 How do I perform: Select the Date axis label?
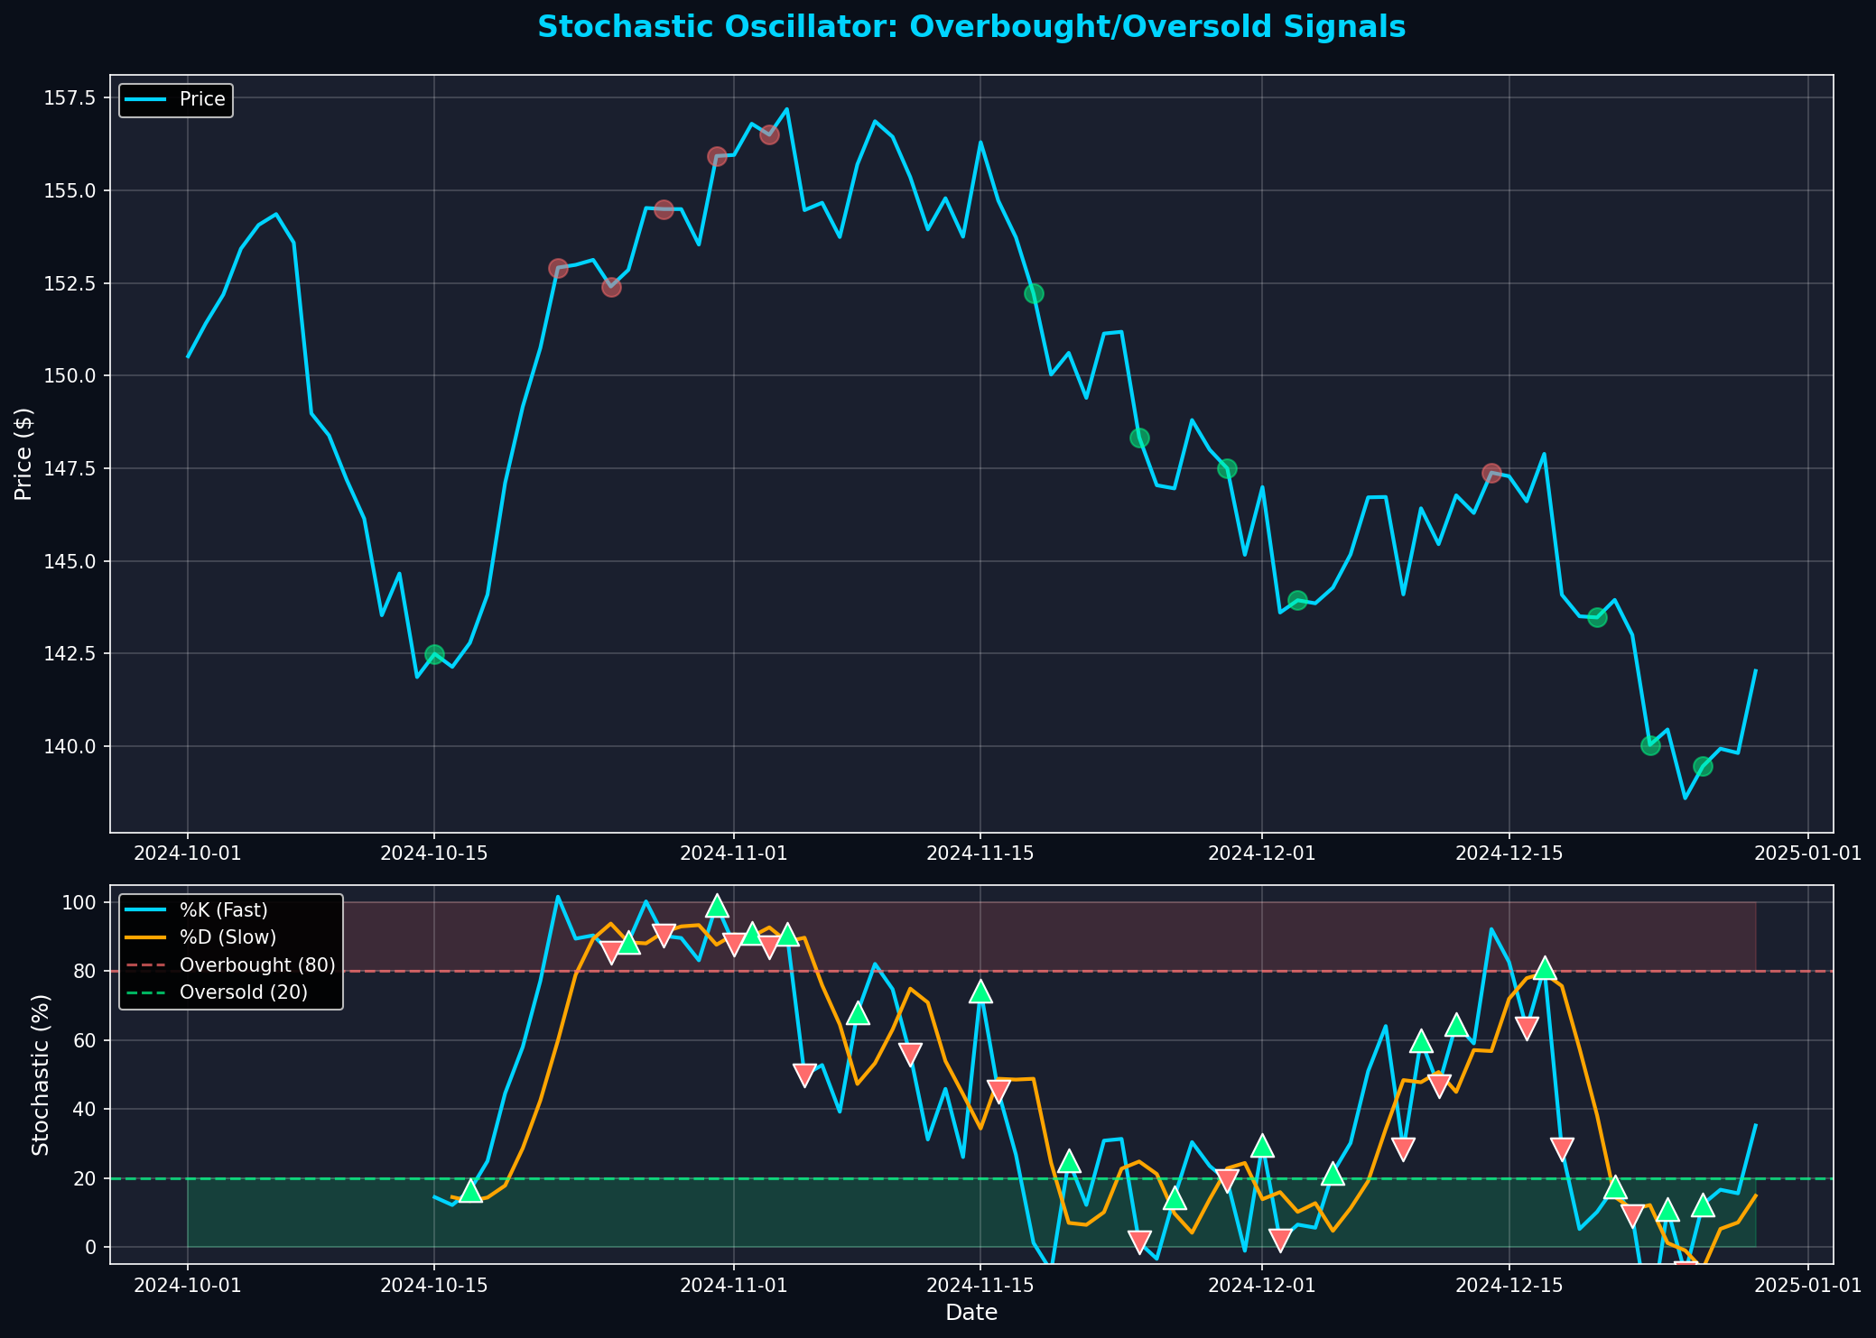click(x=971, y=1313)
